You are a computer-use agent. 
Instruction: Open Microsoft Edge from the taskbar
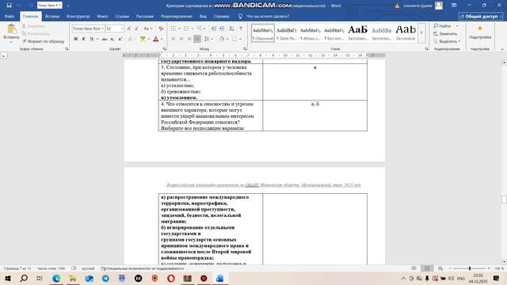(56, 278)
